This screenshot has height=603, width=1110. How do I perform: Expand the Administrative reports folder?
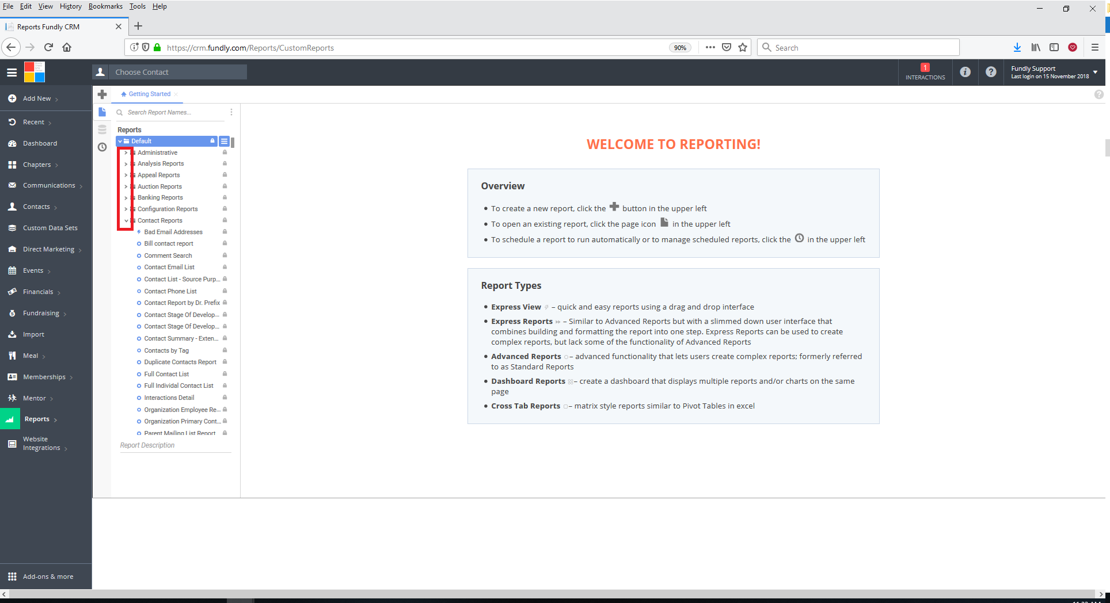pos(126,152)
